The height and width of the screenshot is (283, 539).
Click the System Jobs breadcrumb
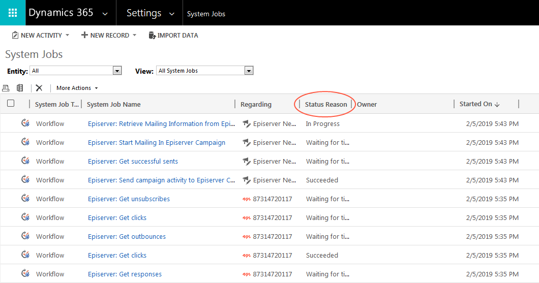[206, 14]
